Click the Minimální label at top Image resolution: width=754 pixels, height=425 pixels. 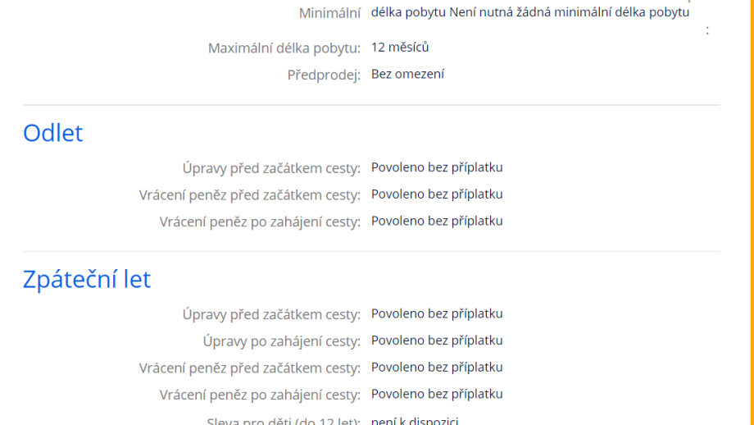(330, 13)
